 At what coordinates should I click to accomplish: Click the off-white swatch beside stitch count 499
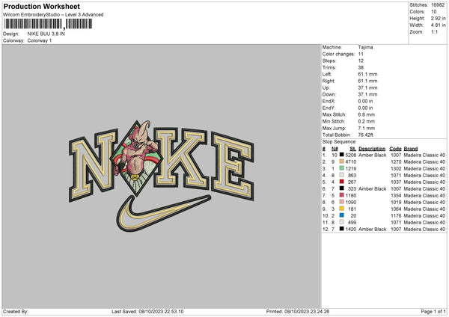click(342, 222)
